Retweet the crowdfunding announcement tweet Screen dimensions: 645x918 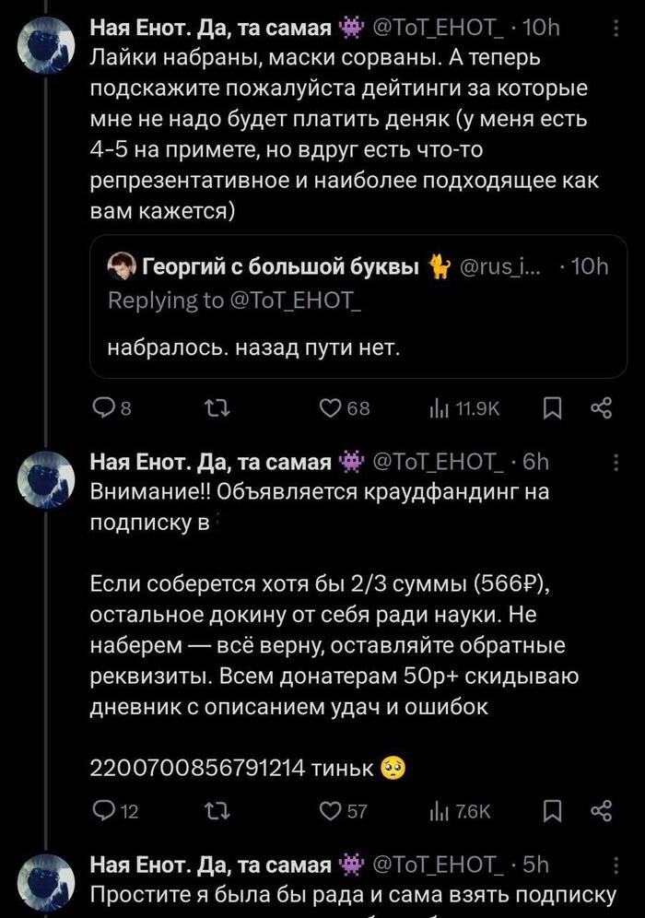(x=213, y=811)
